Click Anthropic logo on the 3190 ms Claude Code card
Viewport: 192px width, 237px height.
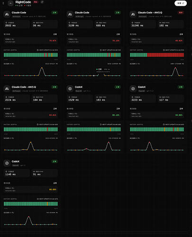pyautogui.click(x=70, y=14)
